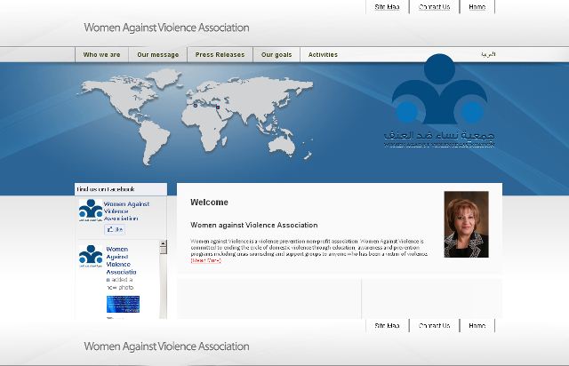Open the Who we are menu item
This screenshot has width=569, height=366.
101,55
